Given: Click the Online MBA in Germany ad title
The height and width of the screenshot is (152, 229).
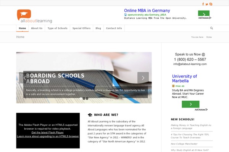Looking at the screenshot, I should point(147,11).
